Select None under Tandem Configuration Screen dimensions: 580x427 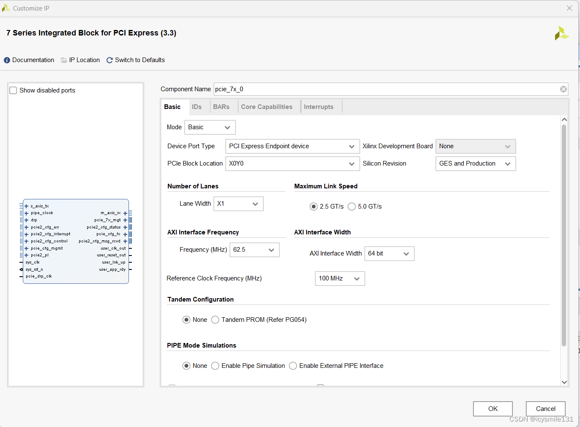pos(186,320)
